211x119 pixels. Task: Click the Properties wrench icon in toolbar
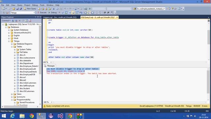175,9
